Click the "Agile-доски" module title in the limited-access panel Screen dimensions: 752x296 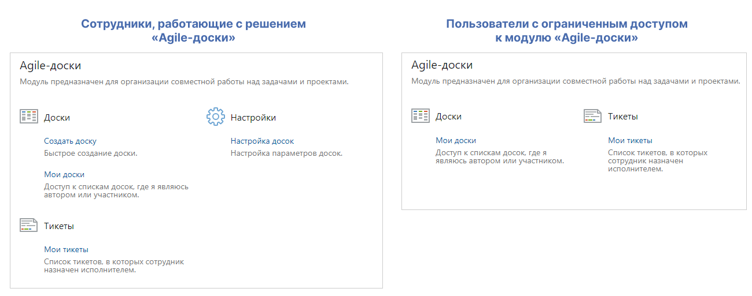[x=442, y=66]
